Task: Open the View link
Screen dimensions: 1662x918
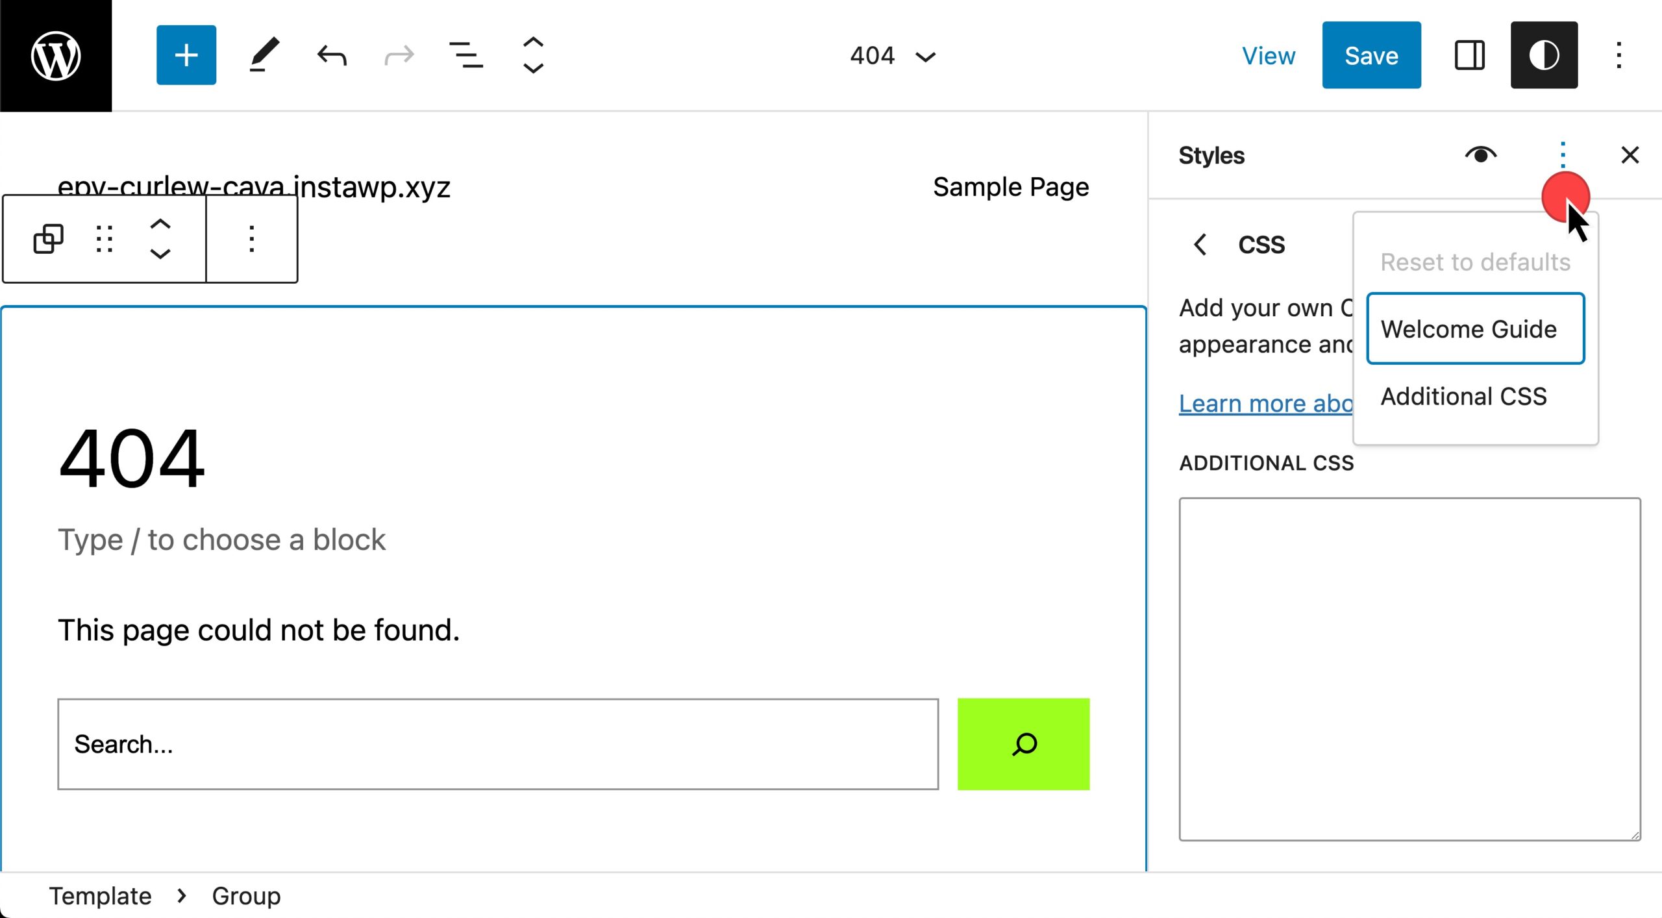Action: click(x=1269, y=56)
